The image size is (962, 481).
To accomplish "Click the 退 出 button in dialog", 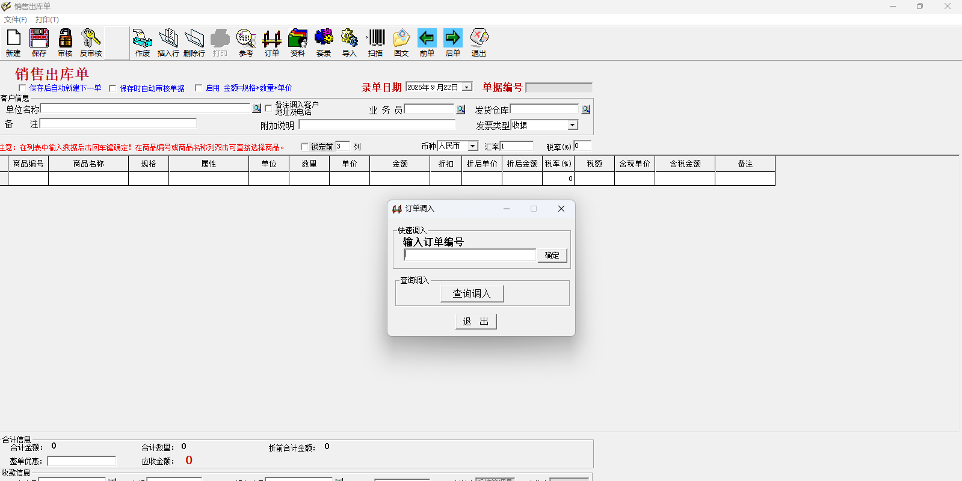I will click(475, 322).
